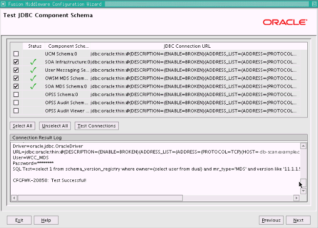Click the SQL Test log line
Image resolution: width=318 pixels, height=228 pixels.
coord(156,169)
